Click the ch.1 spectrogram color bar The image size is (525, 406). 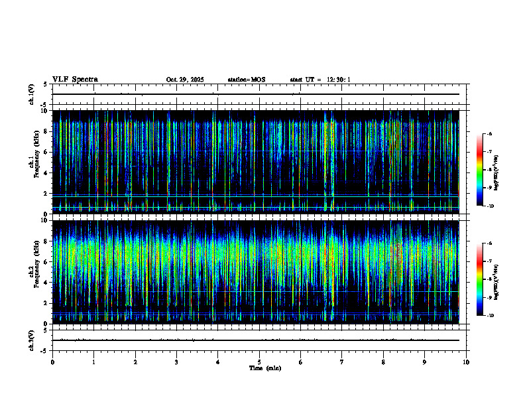[479, 170]
